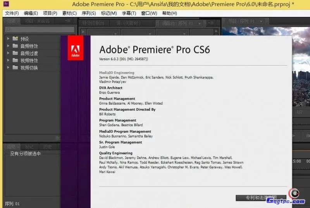Click the 音频过渡 folder icon

click(x=15, y=53)
